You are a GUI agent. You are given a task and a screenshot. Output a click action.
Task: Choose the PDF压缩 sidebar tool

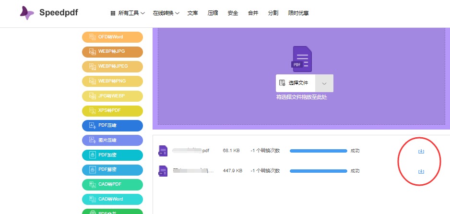click(112, 126)
